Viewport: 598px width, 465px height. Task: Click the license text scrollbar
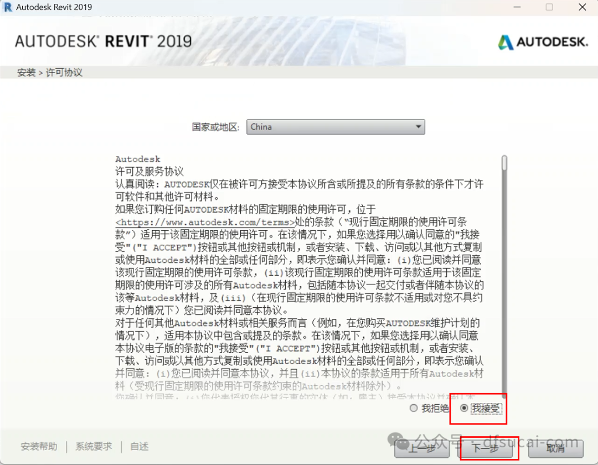tap(504, 221)
